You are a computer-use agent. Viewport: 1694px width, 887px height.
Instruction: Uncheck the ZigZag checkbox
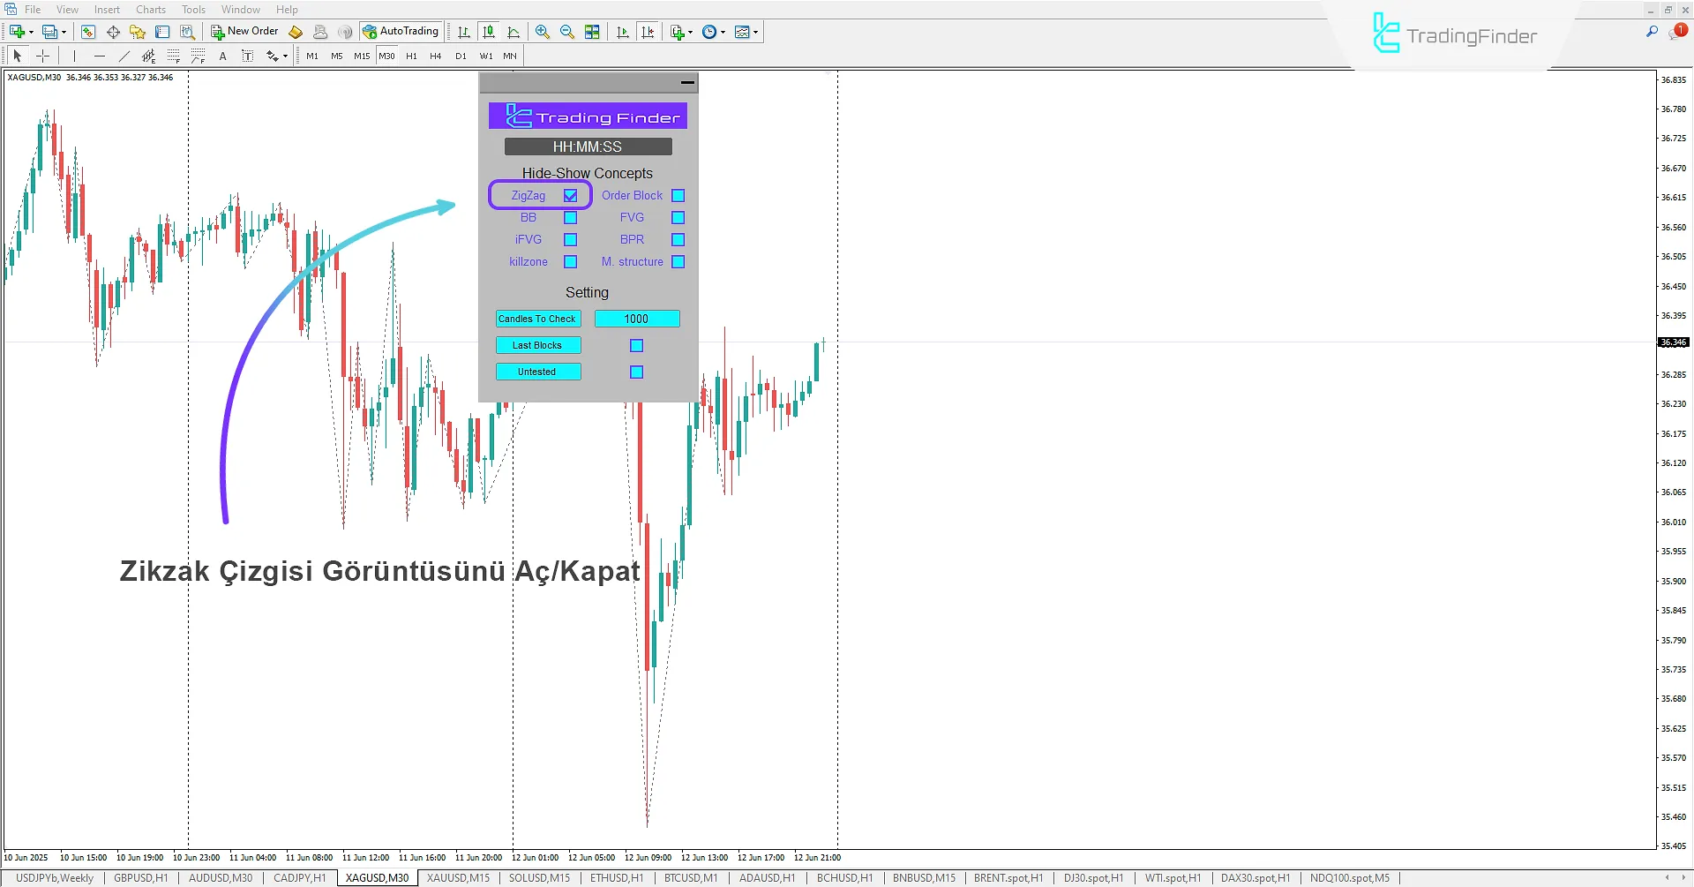pyautogui.click(x=571, y=196)
